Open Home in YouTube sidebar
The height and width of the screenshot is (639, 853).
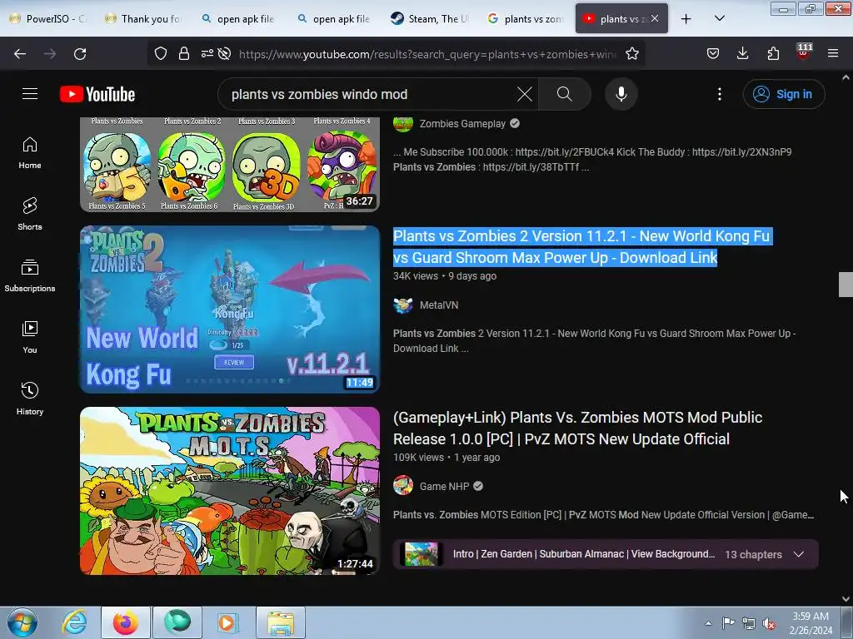[30, 153]
